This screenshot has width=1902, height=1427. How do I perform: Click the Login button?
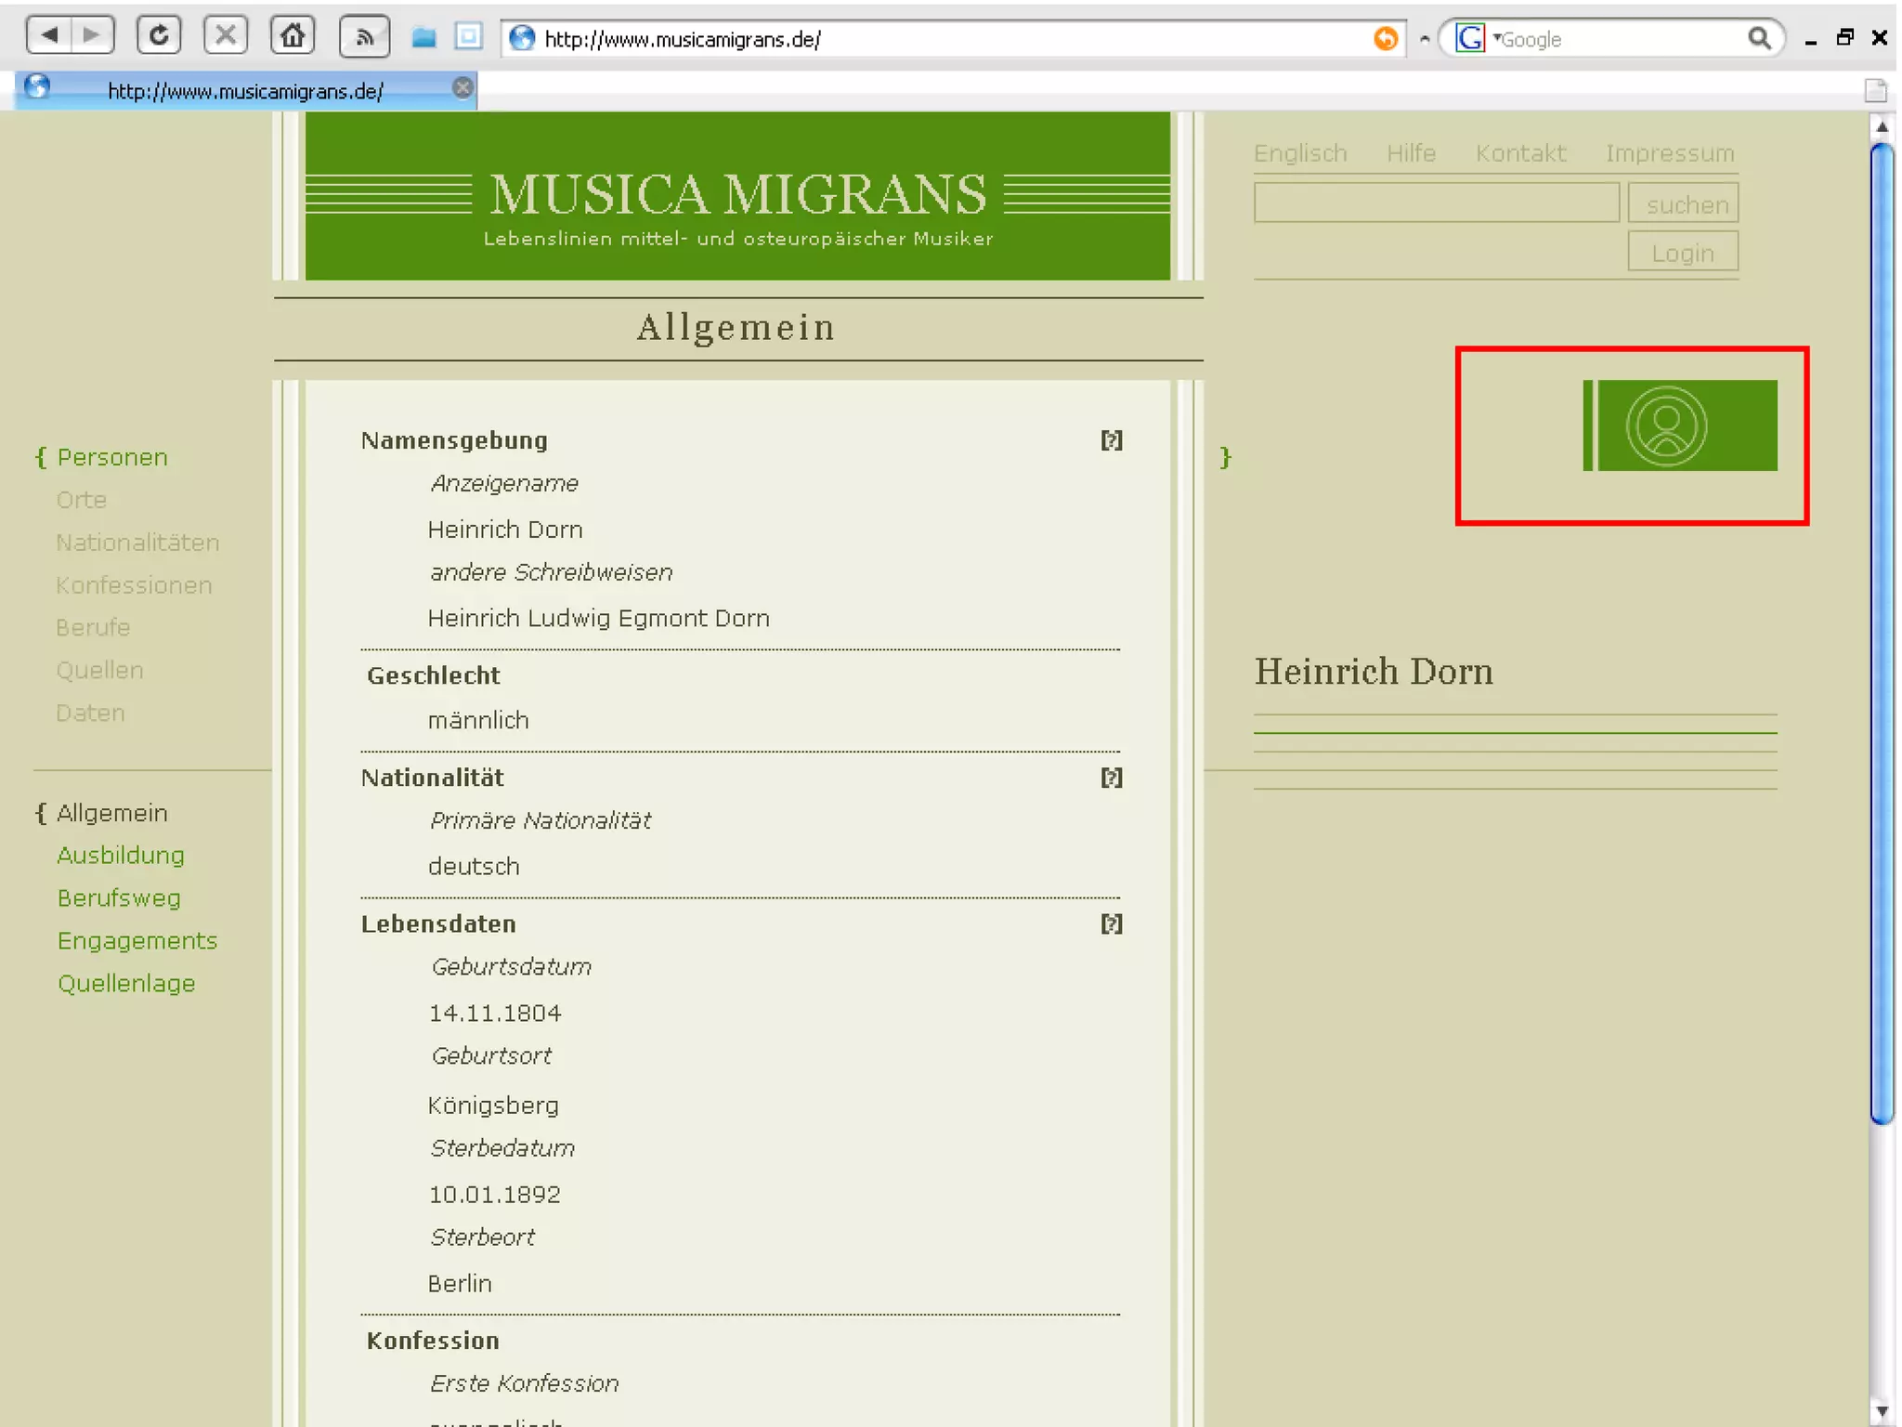point(1682,252)
